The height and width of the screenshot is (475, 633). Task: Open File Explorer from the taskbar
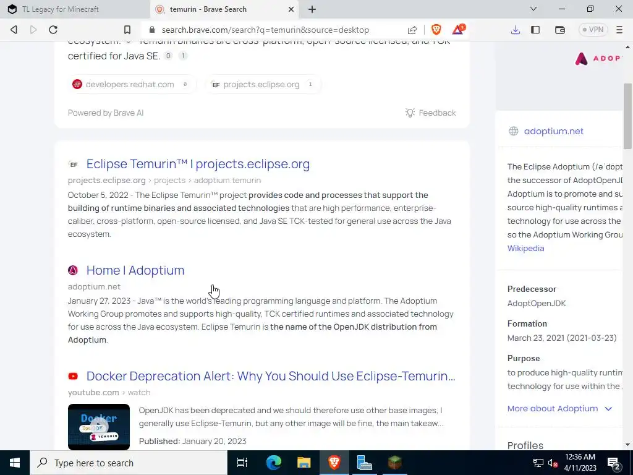tap(304, 463)
